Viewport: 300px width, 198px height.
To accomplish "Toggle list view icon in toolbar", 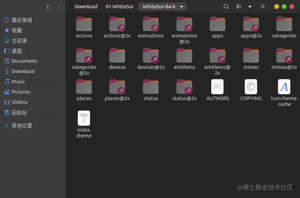I will [239, 6].
